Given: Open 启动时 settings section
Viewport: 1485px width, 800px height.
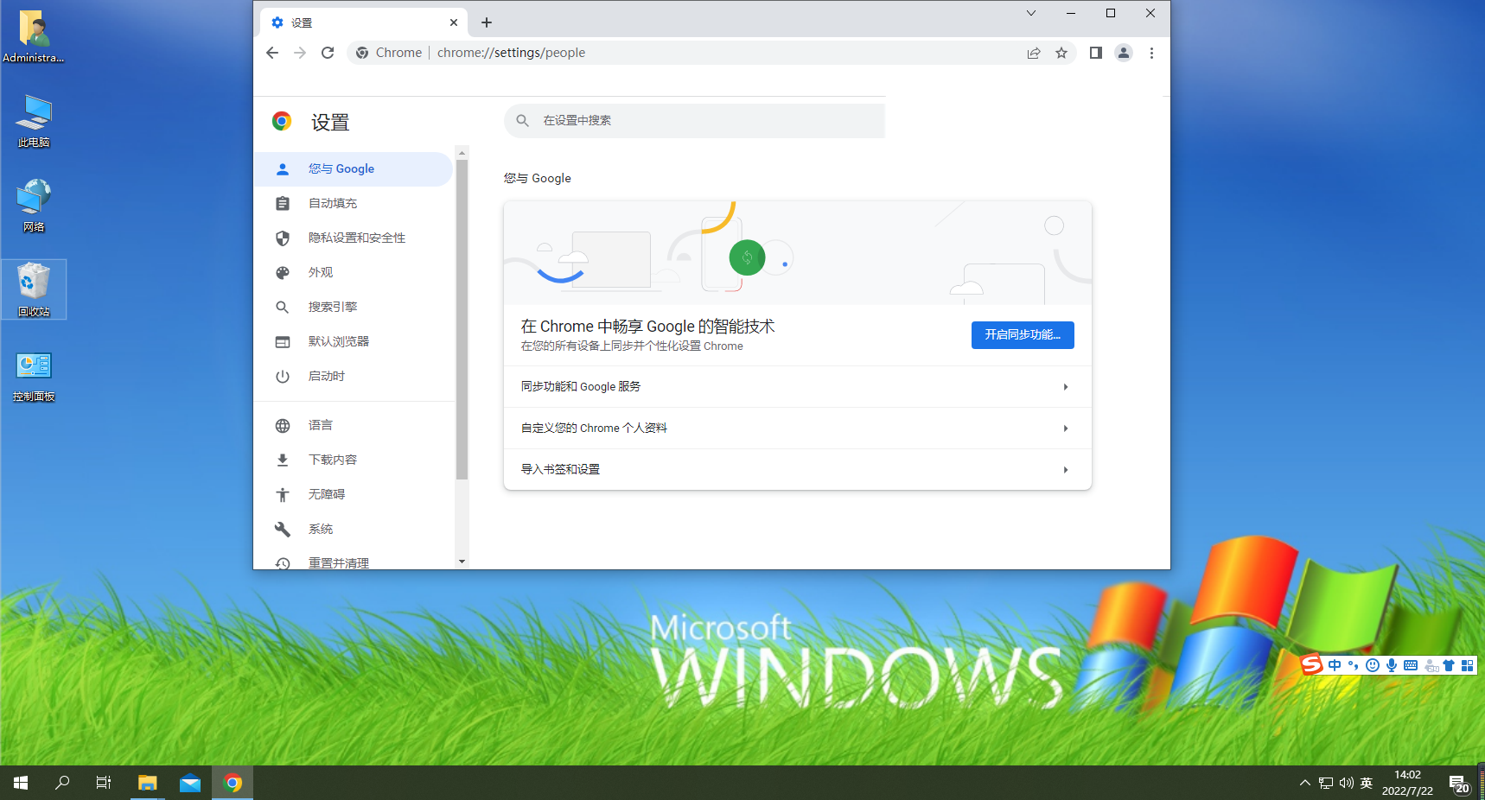Looking at the screenshot, I should click(x=353, y=377).
